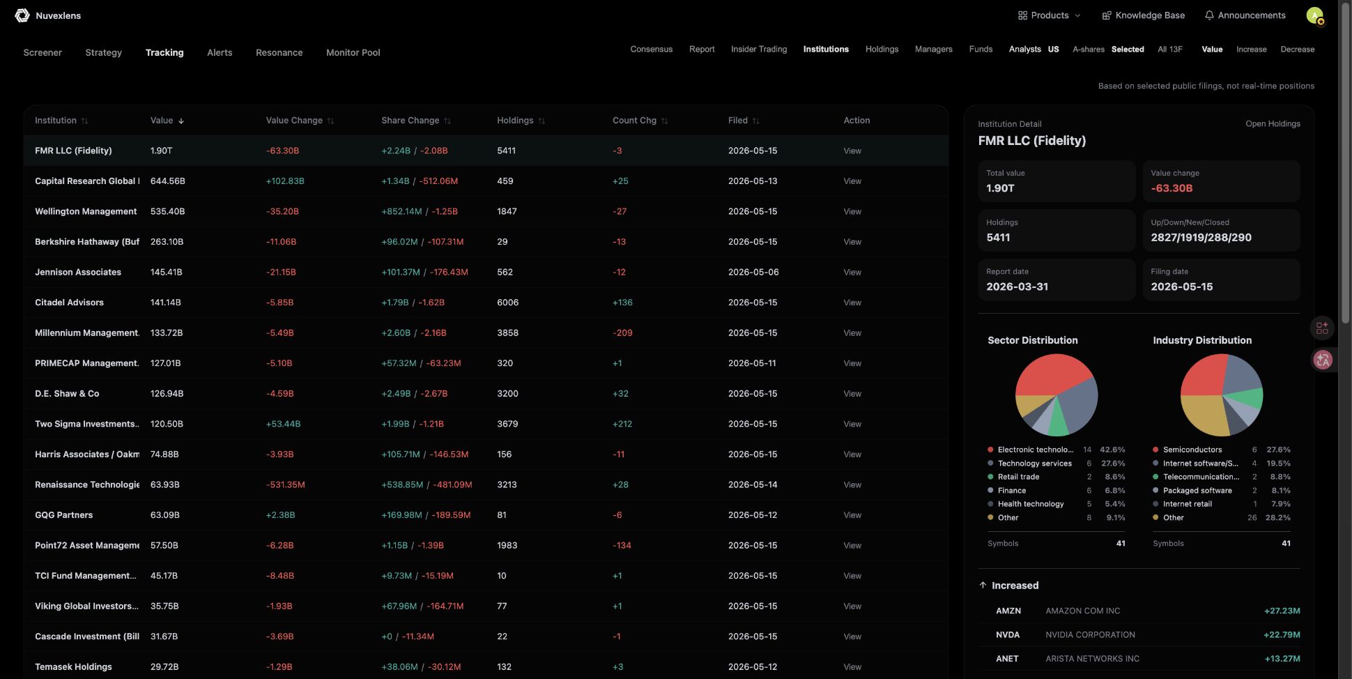
Task: Switch to the Holdings sub-tab
Action: point(882,49)
